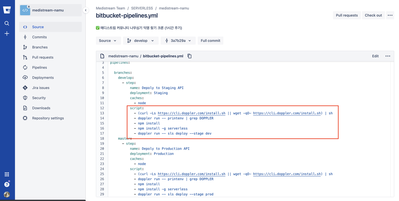Open the create plus menu

pyautogui.click(x=7, y=34)
